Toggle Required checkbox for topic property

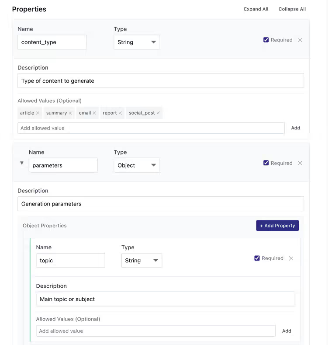click(257, 258)
